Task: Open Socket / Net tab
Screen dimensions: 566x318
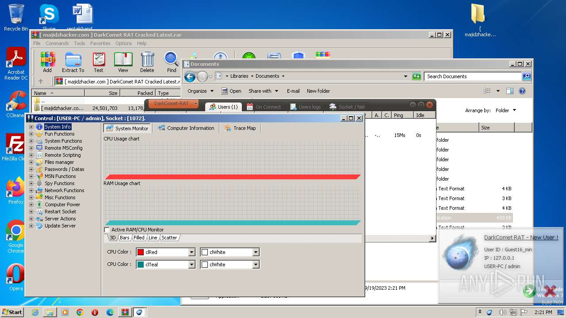Action: [347, 107]
